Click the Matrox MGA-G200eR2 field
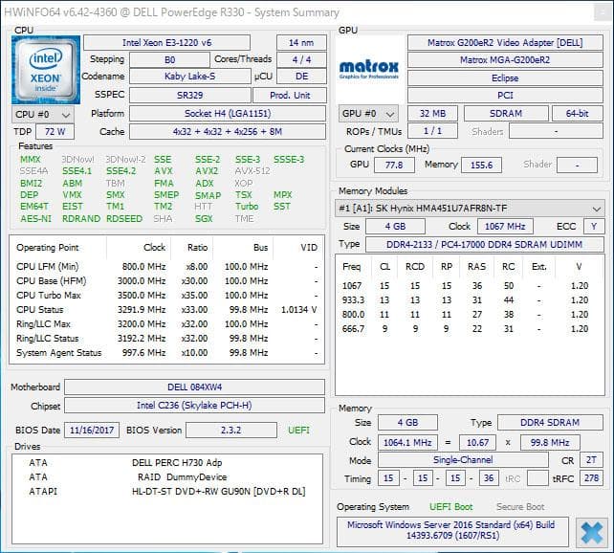This screenshot has width=614, height=553. point(505,60)
